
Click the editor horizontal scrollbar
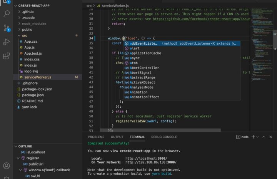[160, 130]
